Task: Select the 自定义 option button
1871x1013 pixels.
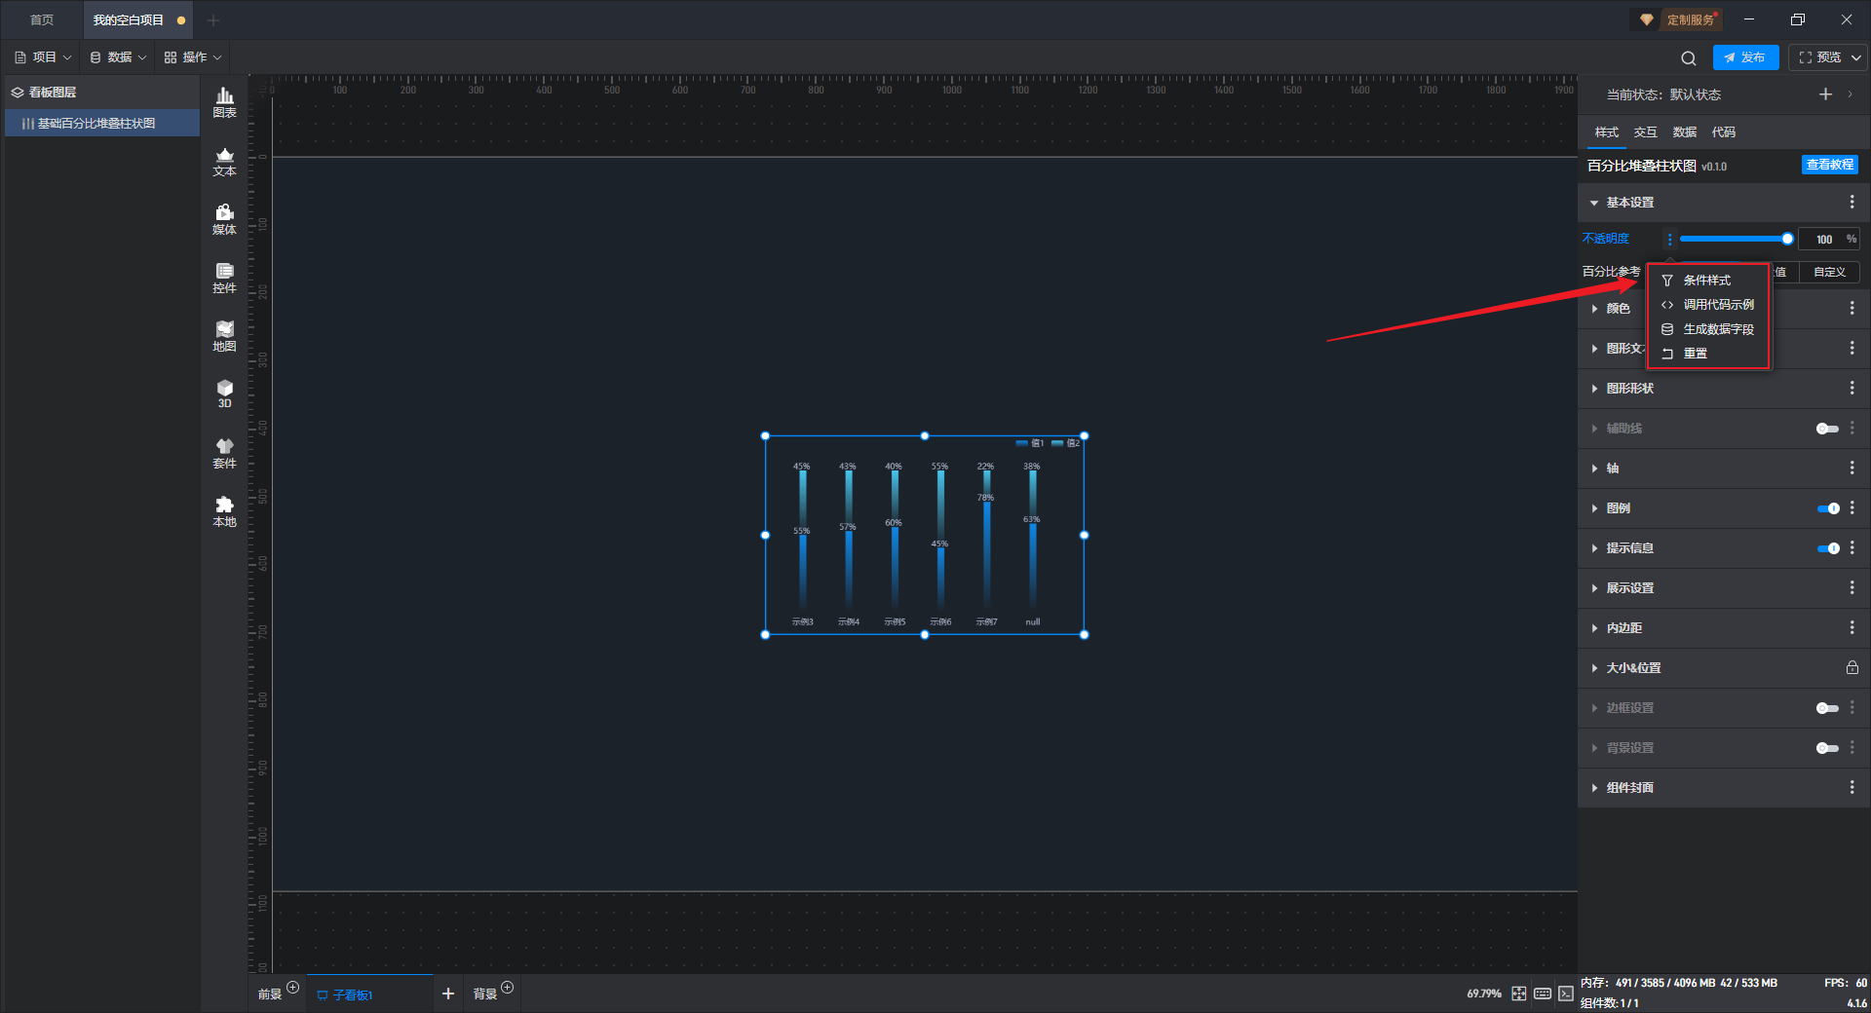Action: point(1829,272)
